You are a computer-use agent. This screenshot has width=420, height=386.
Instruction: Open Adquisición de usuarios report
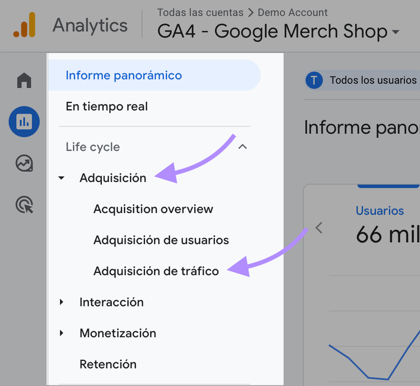[x=161, y=240]
